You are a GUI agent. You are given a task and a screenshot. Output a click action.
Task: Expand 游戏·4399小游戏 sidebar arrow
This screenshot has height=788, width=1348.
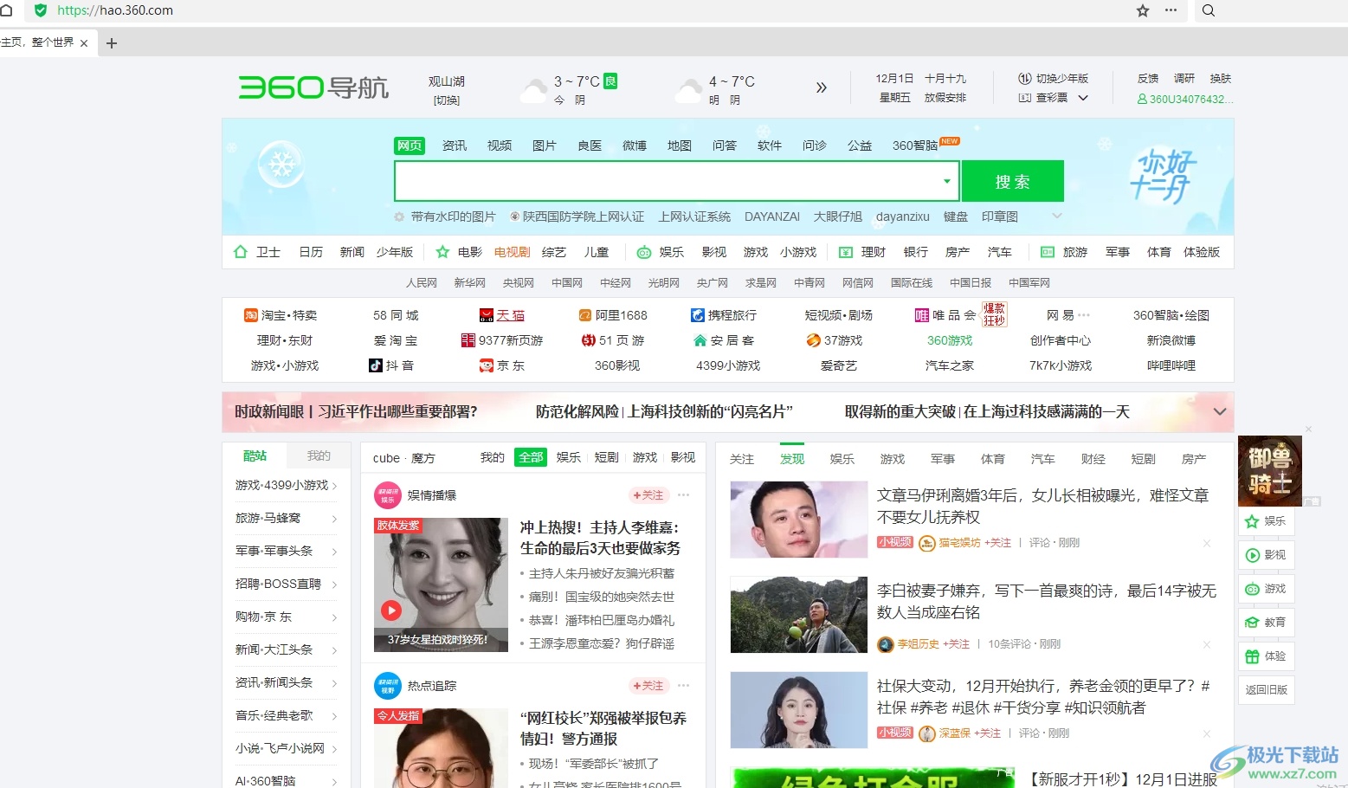point(335,486)
